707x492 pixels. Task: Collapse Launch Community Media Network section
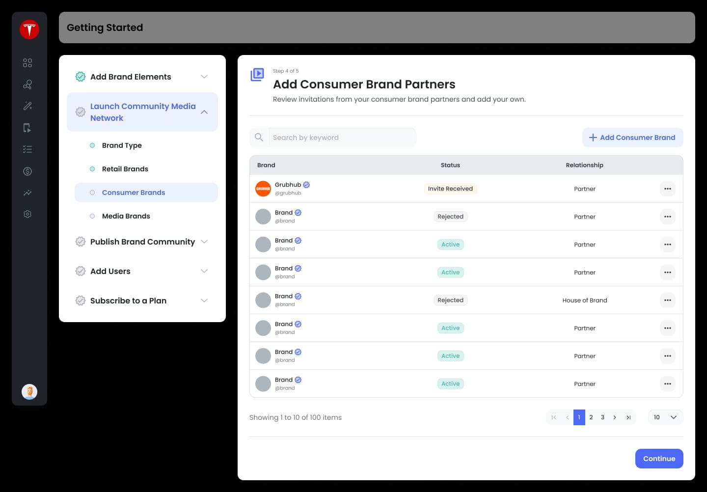pos(204,112)
